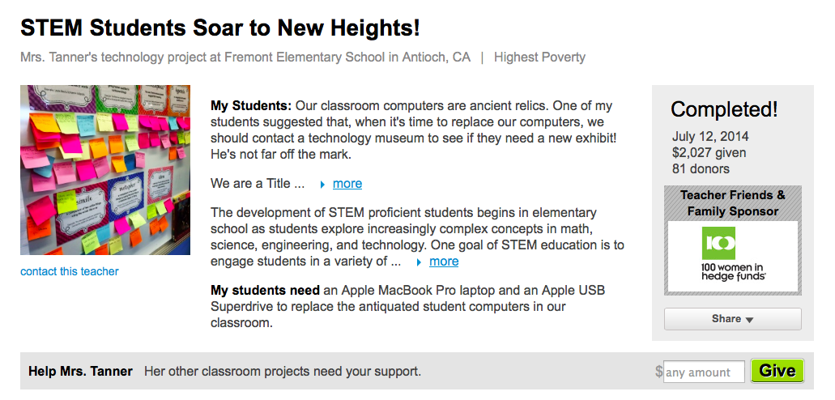
Task: Click the 'STEM Students Soar to New Heights!' title
Action: (x=220, y=28)
